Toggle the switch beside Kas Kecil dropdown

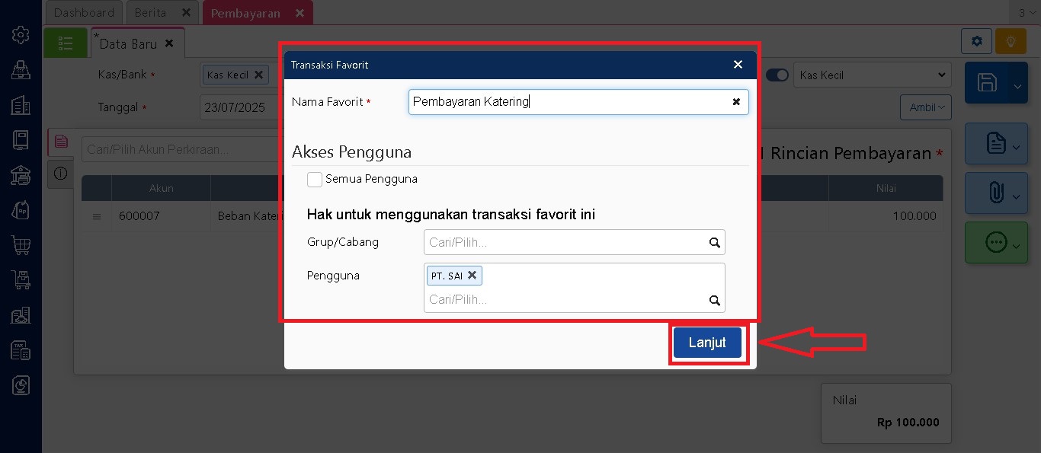click(x=777, y=75)
